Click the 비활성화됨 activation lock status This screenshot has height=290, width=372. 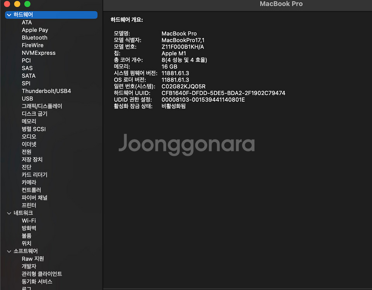[173, 106]
